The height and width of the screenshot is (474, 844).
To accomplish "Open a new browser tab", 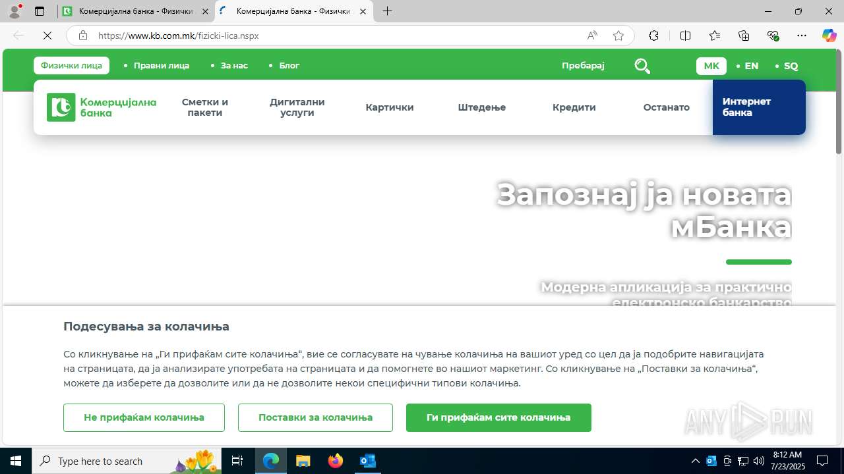I will [387, 11].
